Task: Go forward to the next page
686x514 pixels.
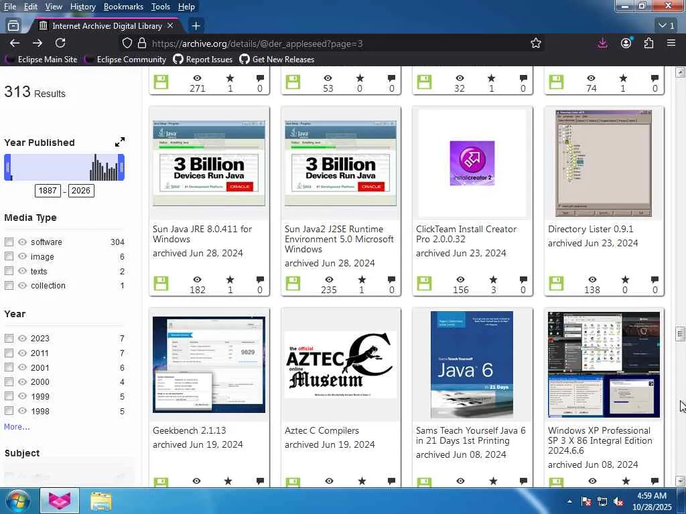Action: [x=38, y=43]
